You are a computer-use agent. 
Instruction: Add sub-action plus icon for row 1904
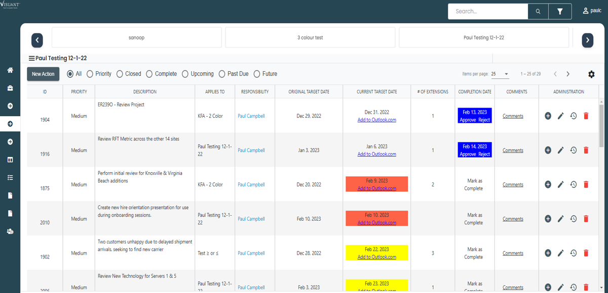pyautogui.click(x=548, y=116)
